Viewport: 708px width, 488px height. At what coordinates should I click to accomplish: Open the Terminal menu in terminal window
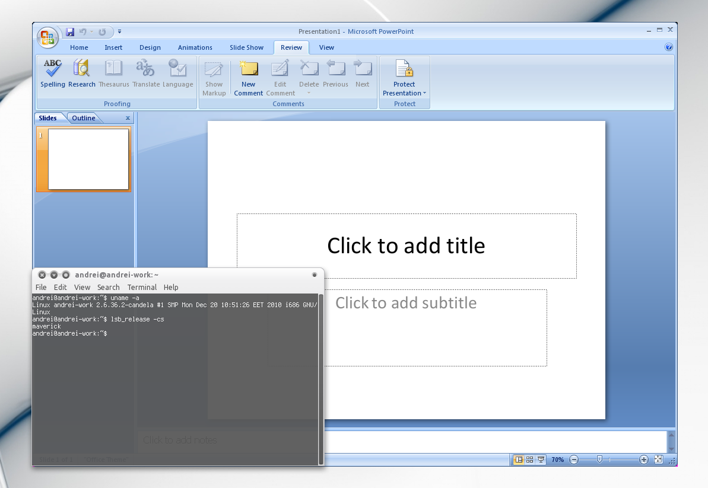pyautogui.click(x=142, y=288)
